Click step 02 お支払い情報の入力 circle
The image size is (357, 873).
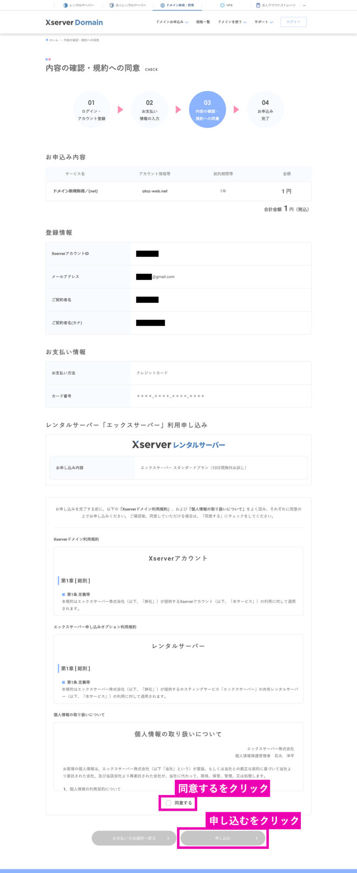pyautogui.click(x=149, y=110)
